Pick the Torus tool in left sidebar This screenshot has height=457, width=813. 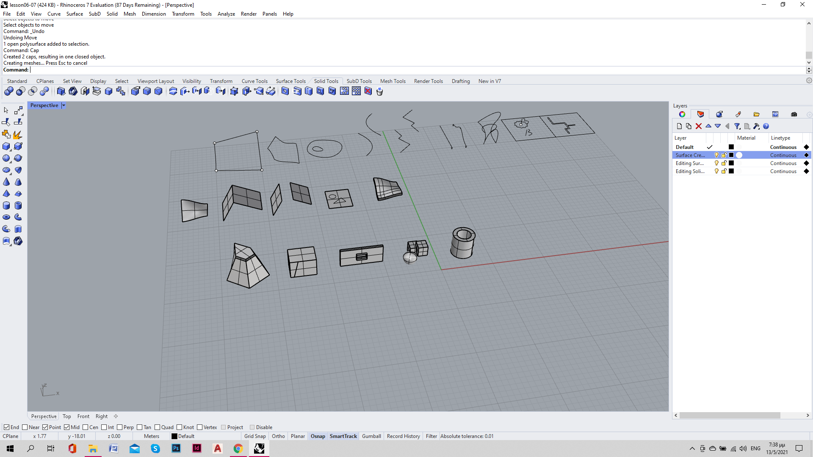click(x=6, y=217)
